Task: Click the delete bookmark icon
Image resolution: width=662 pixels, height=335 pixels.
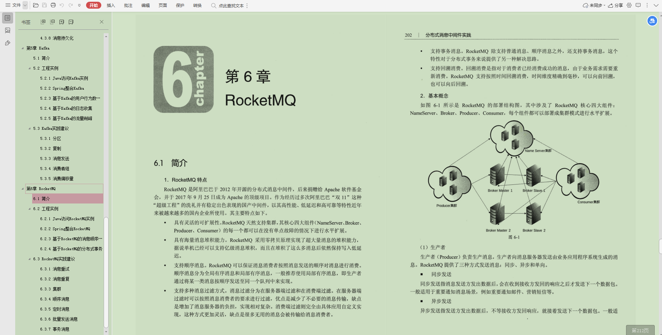Action: coord(71,22)
